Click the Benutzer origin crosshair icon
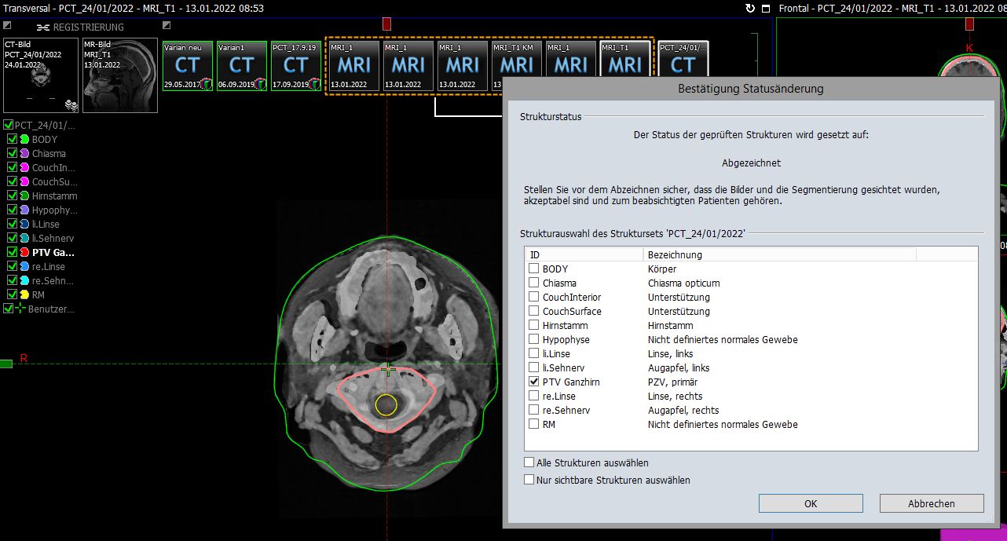 coord(20,309)
